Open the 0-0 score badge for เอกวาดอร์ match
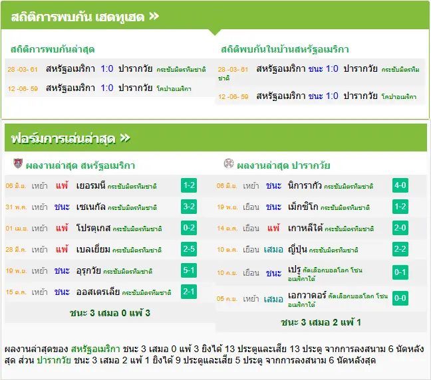Image resolution: width=431 pixels, height=380 pixels. pyautogui.click(x=400, y=298)
